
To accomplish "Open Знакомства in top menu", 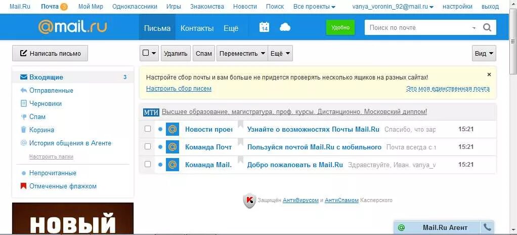I will pos(207,7).
